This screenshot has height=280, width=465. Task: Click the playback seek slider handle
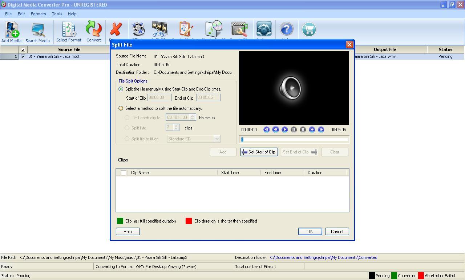242,139
